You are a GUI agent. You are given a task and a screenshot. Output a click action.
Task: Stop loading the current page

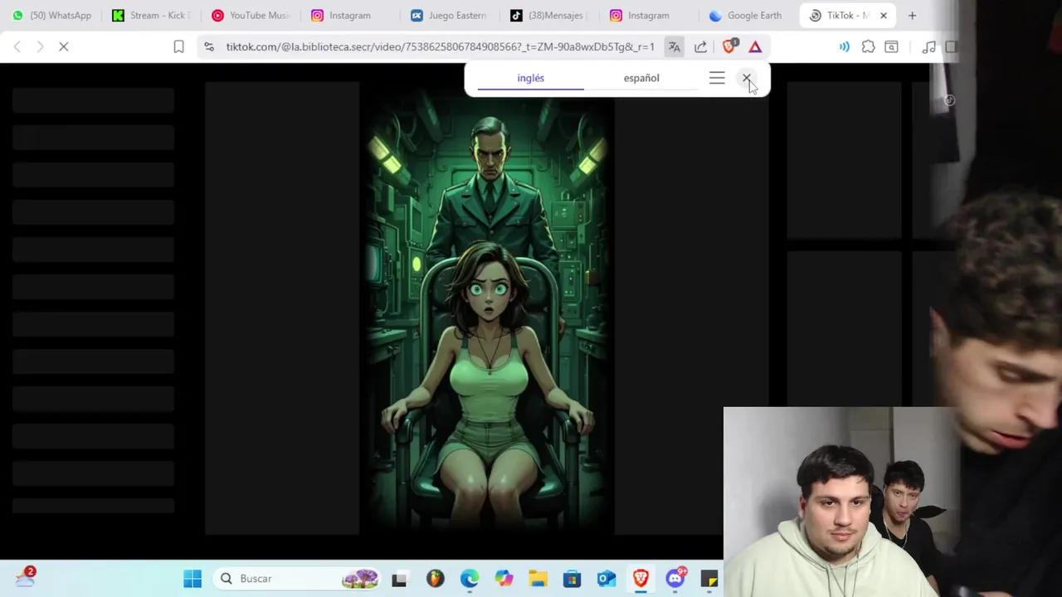(64, 47)
